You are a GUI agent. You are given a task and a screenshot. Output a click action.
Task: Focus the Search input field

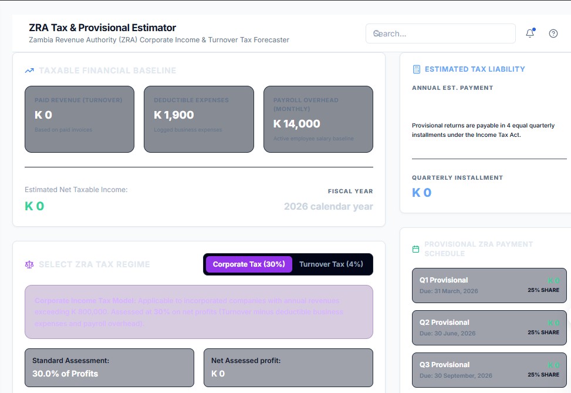[x=441, y=33]
